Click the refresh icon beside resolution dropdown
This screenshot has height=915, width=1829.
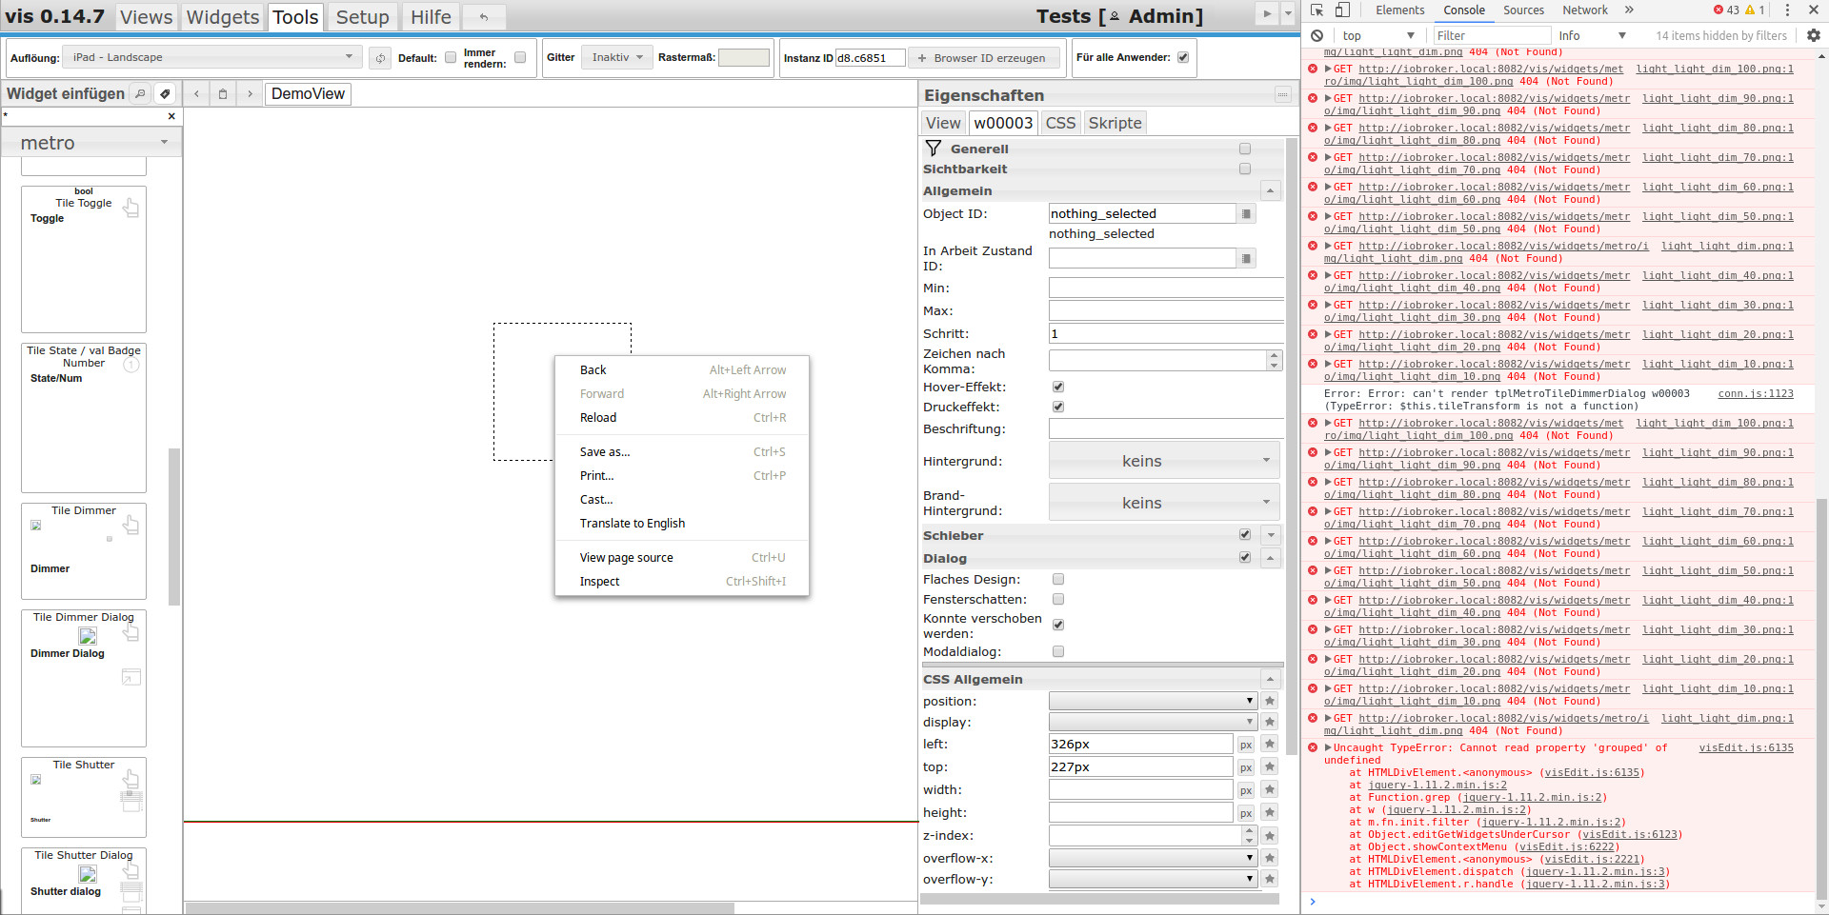point(380,58)
